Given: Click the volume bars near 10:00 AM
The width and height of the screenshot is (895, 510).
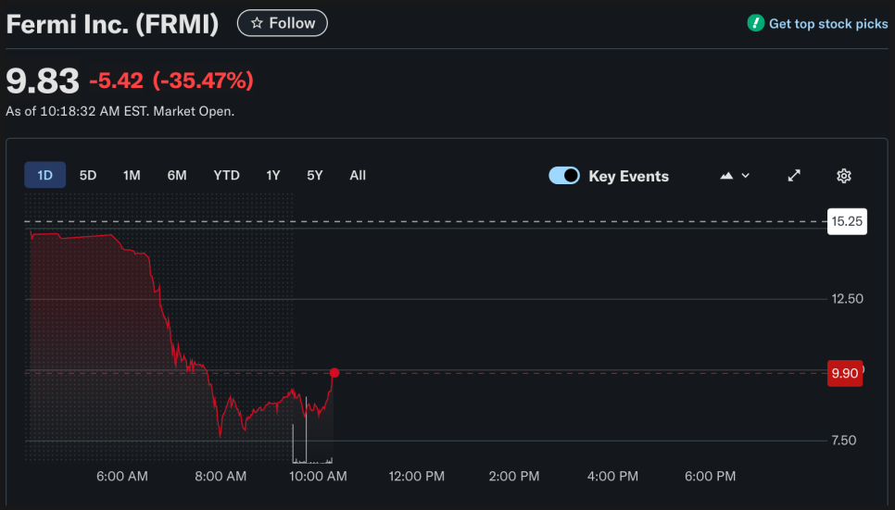Looking at the screenshot, I should point(307,442).
